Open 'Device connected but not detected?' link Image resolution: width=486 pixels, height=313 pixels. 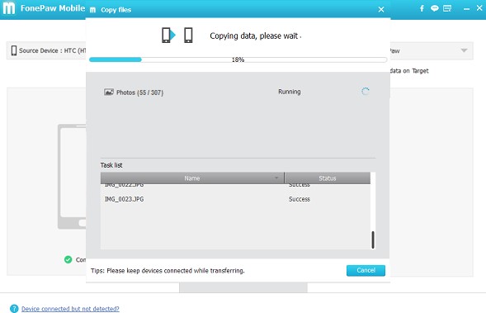70,309
